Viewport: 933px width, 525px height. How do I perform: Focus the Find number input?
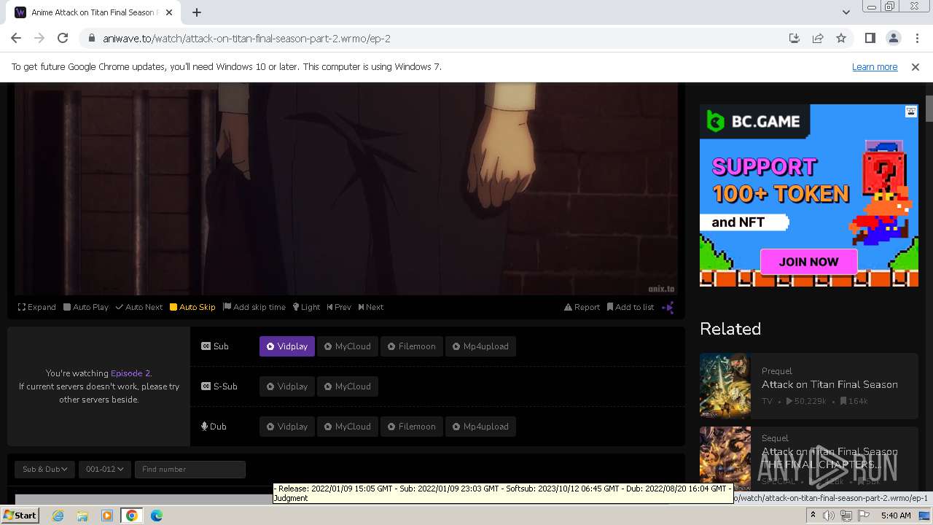(x=190, y=469)
